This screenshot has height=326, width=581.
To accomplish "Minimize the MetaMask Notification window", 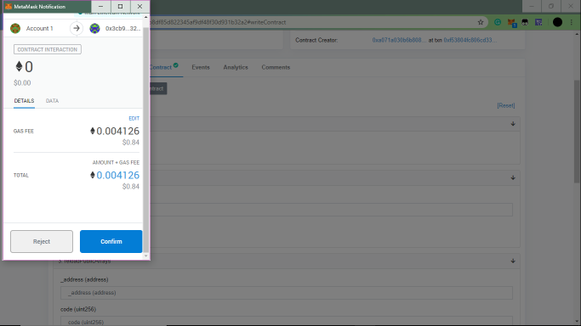I will [100, 6].
